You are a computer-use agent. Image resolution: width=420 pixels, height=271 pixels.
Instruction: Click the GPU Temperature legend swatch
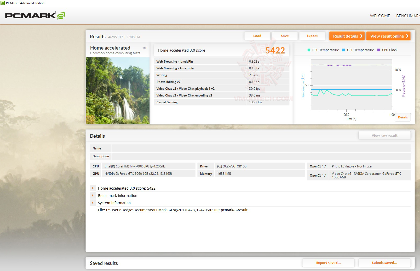344,50
